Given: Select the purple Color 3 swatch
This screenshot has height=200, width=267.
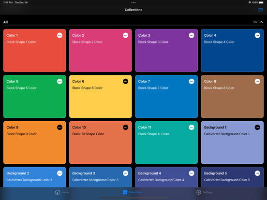Looking at the screenshot, I should pyautogui.click(x=166, y=51).
